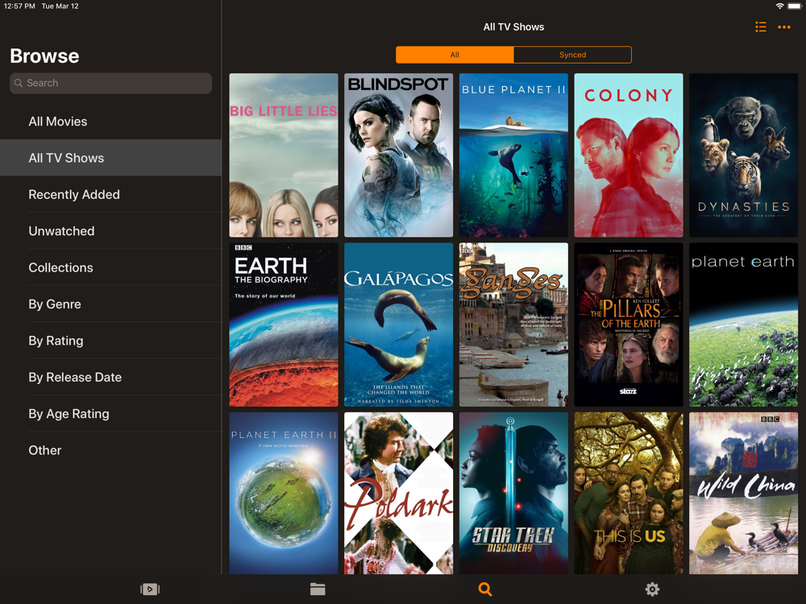Tap the All TV Shows page title

(x=513, y=27)
